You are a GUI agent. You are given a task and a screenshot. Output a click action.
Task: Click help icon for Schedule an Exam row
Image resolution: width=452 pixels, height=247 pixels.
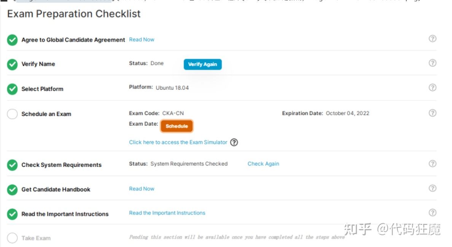point(432,113)
